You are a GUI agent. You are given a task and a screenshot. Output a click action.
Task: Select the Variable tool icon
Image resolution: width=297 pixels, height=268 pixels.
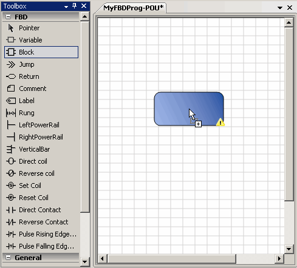[11, 40]
